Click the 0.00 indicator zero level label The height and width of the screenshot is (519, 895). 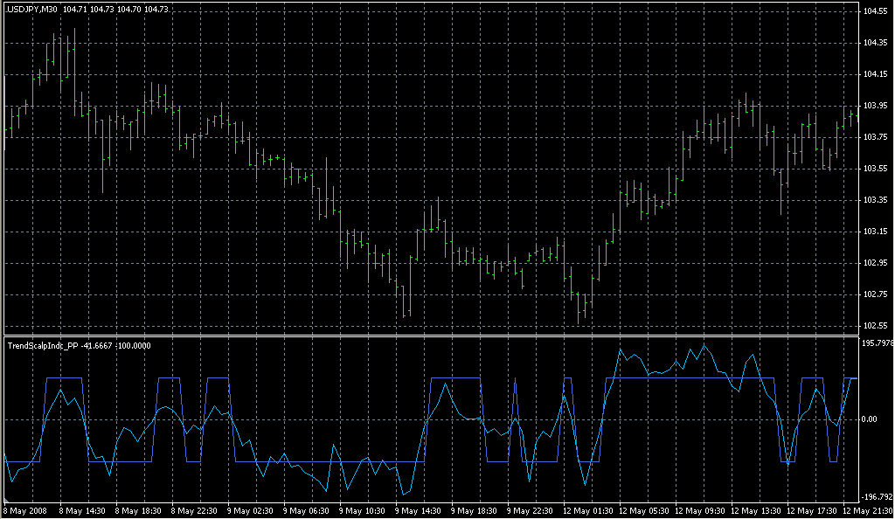(x=869, y=419)
